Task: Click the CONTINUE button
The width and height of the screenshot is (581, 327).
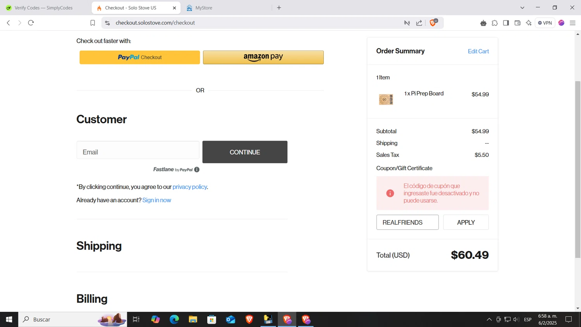Action: (245, 152)
